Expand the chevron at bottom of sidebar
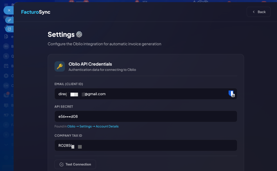The width and height of the screenshot is (277, 171). click(x=6, y=145)
